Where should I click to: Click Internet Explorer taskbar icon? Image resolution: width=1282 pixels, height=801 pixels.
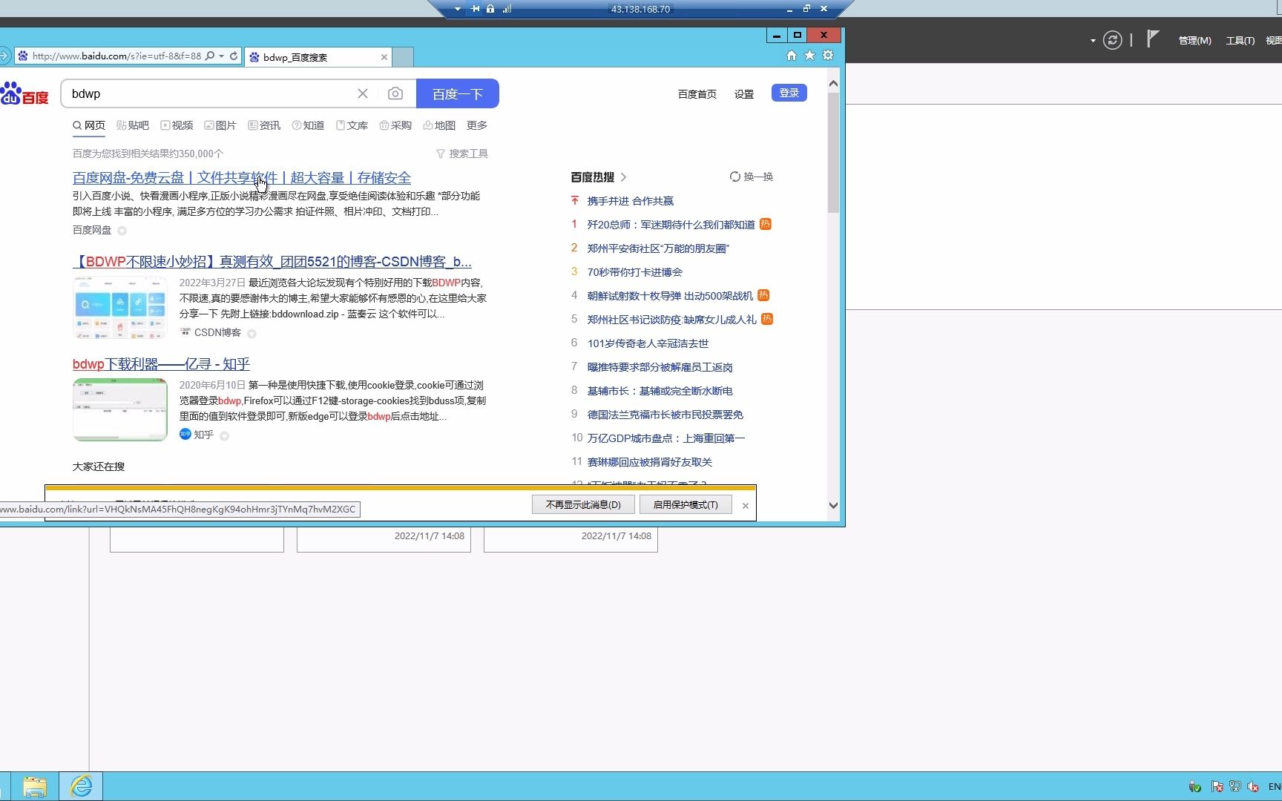[x=81, y=786]
